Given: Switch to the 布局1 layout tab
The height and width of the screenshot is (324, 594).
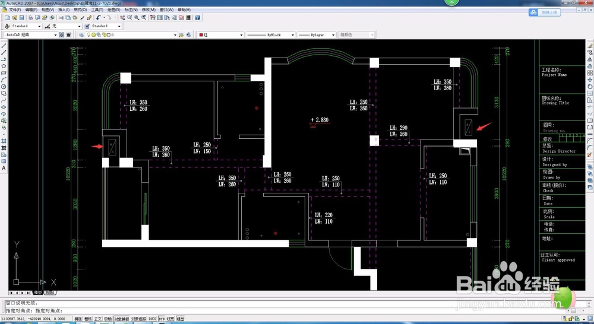Looking at the screenshot, I should point(50,293).
